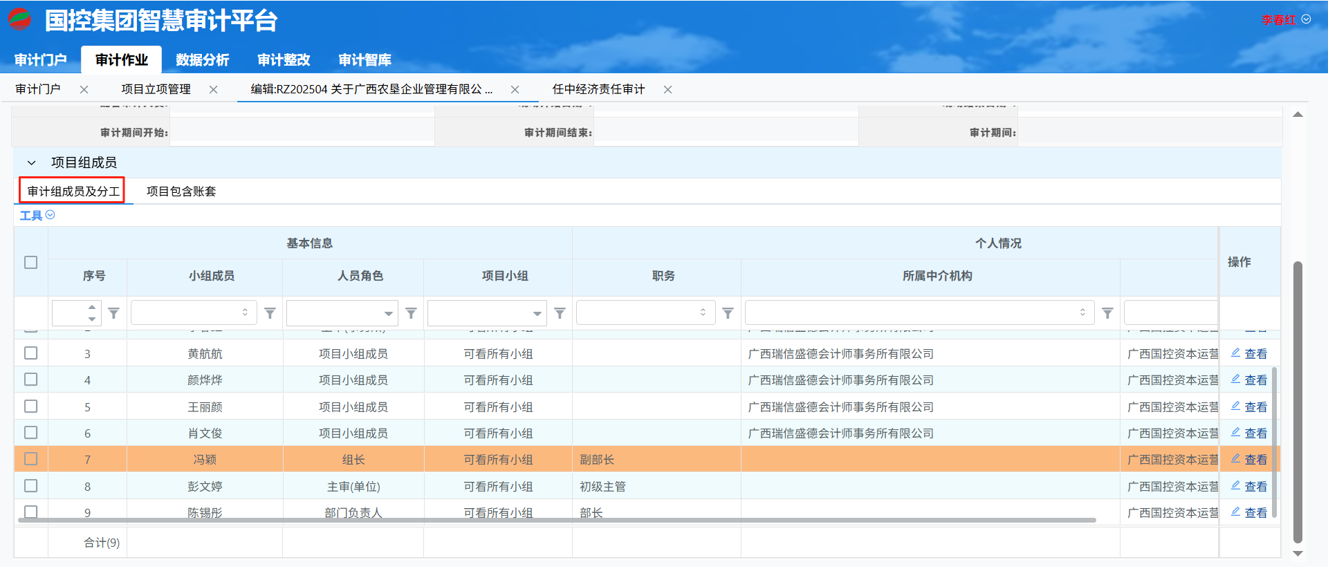Click the filter icon for 所属中介机构 column
The width and height of the screenshot is (1328, 580).
tap(1107, 313)
